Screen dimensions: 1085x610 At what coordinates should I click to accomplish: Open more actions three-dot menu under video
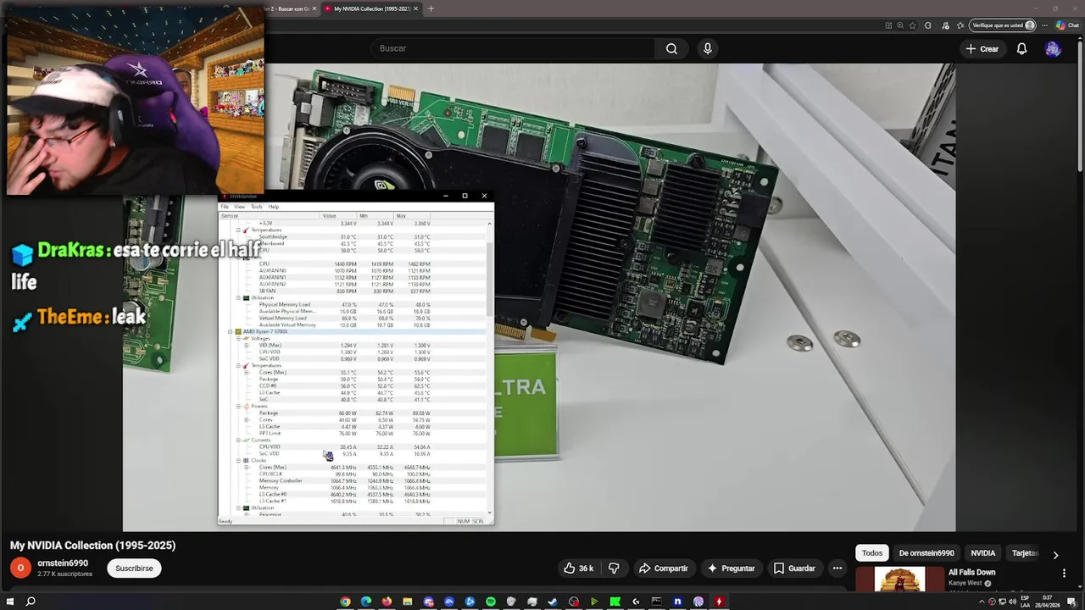pos(837,568)
